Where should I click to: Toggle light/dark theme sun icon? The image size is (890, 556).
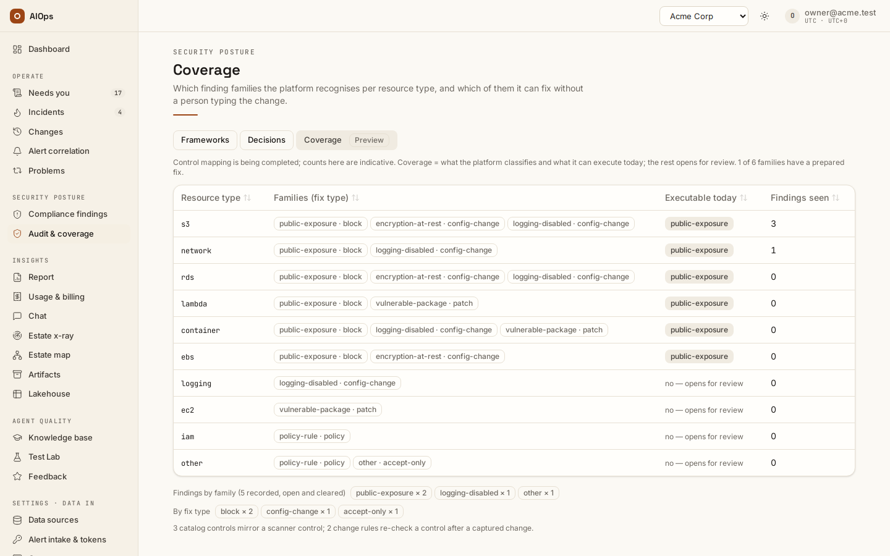coord(765,16)
